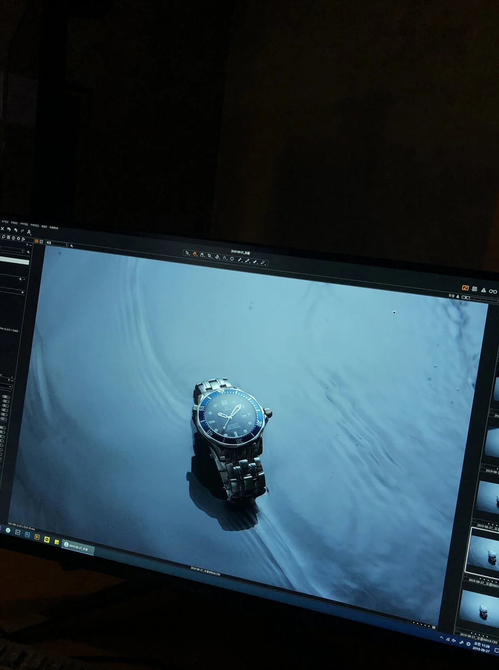The height and width of the screenshot is (670, 499).
Task: Switch to the multi-view grid viewer icon
Action: pyautogui.click(x=37, y=241)
